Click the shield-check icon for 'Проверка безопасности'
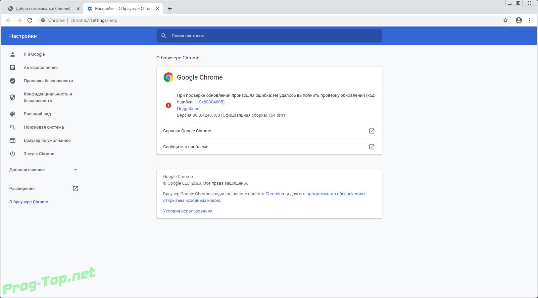 point(13,81)
